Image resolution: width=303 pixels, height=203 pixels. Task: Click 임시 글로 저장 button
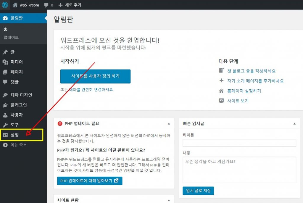[x=198, y=191]
